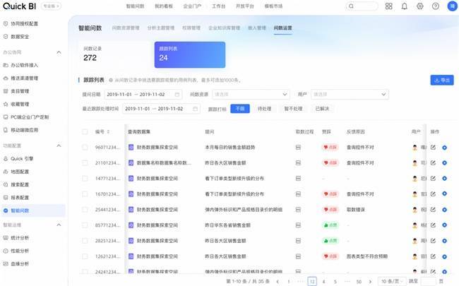Click the blue 导出 export button
Image resolution: width=459 pixels, height=286 pixels.
(441, 80)
